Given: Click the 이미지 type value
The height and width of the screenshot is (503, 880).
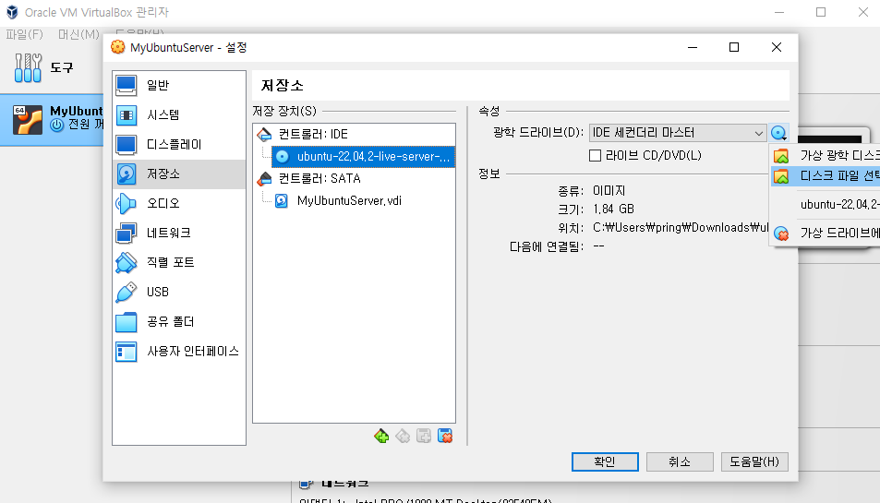Looking at the screenshot, I should pyautogui.click(x=609, y=191).
